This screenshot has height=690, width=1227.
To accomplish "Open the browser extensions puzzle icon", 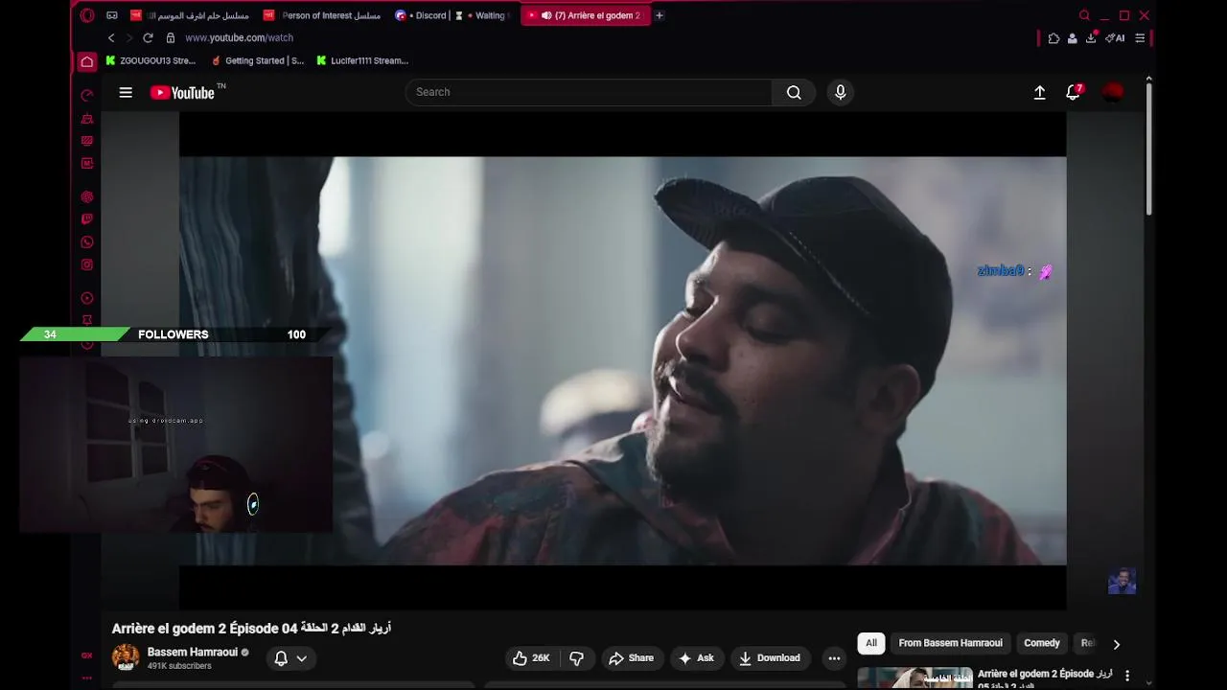I will tap(1053, 38).
